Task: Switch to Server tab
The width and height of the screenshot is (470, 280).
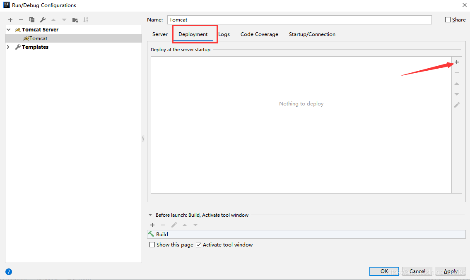Action: 160,34
